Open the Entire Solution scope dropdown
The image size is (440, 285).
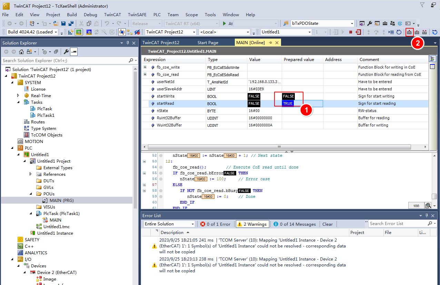pos(193,224)
